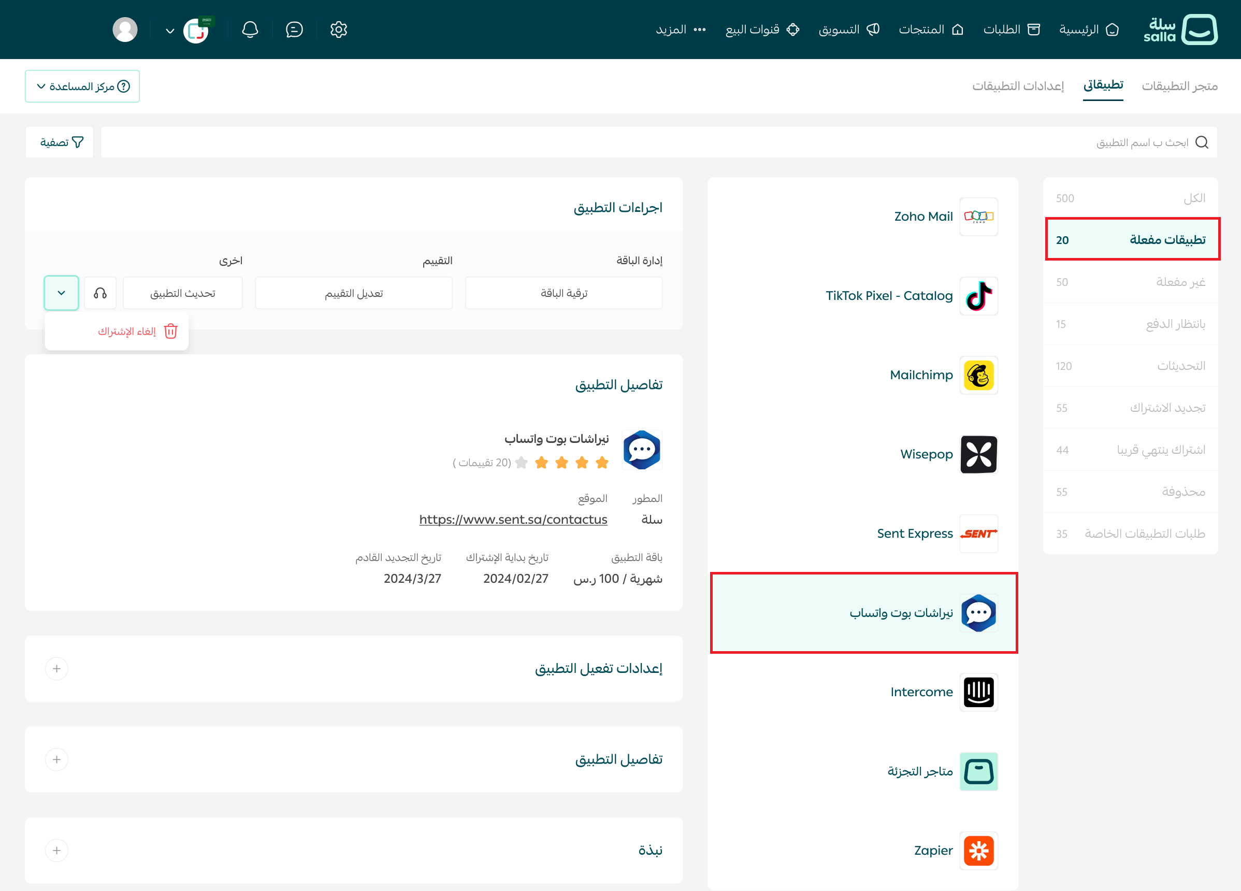Expand the store switcher chevron
1241x891 pixels.
pyautogui.click(x=169, y=31)
